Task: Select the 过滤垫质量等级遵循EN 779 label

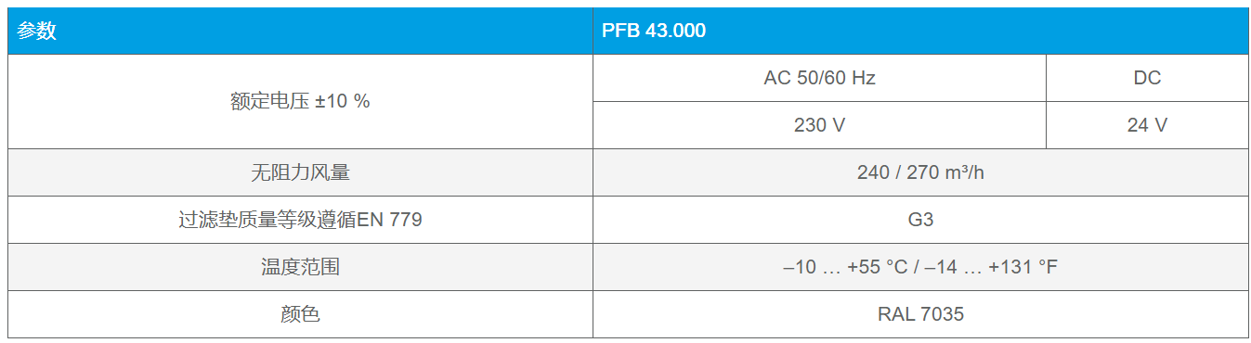Action: tap(300, 220)
